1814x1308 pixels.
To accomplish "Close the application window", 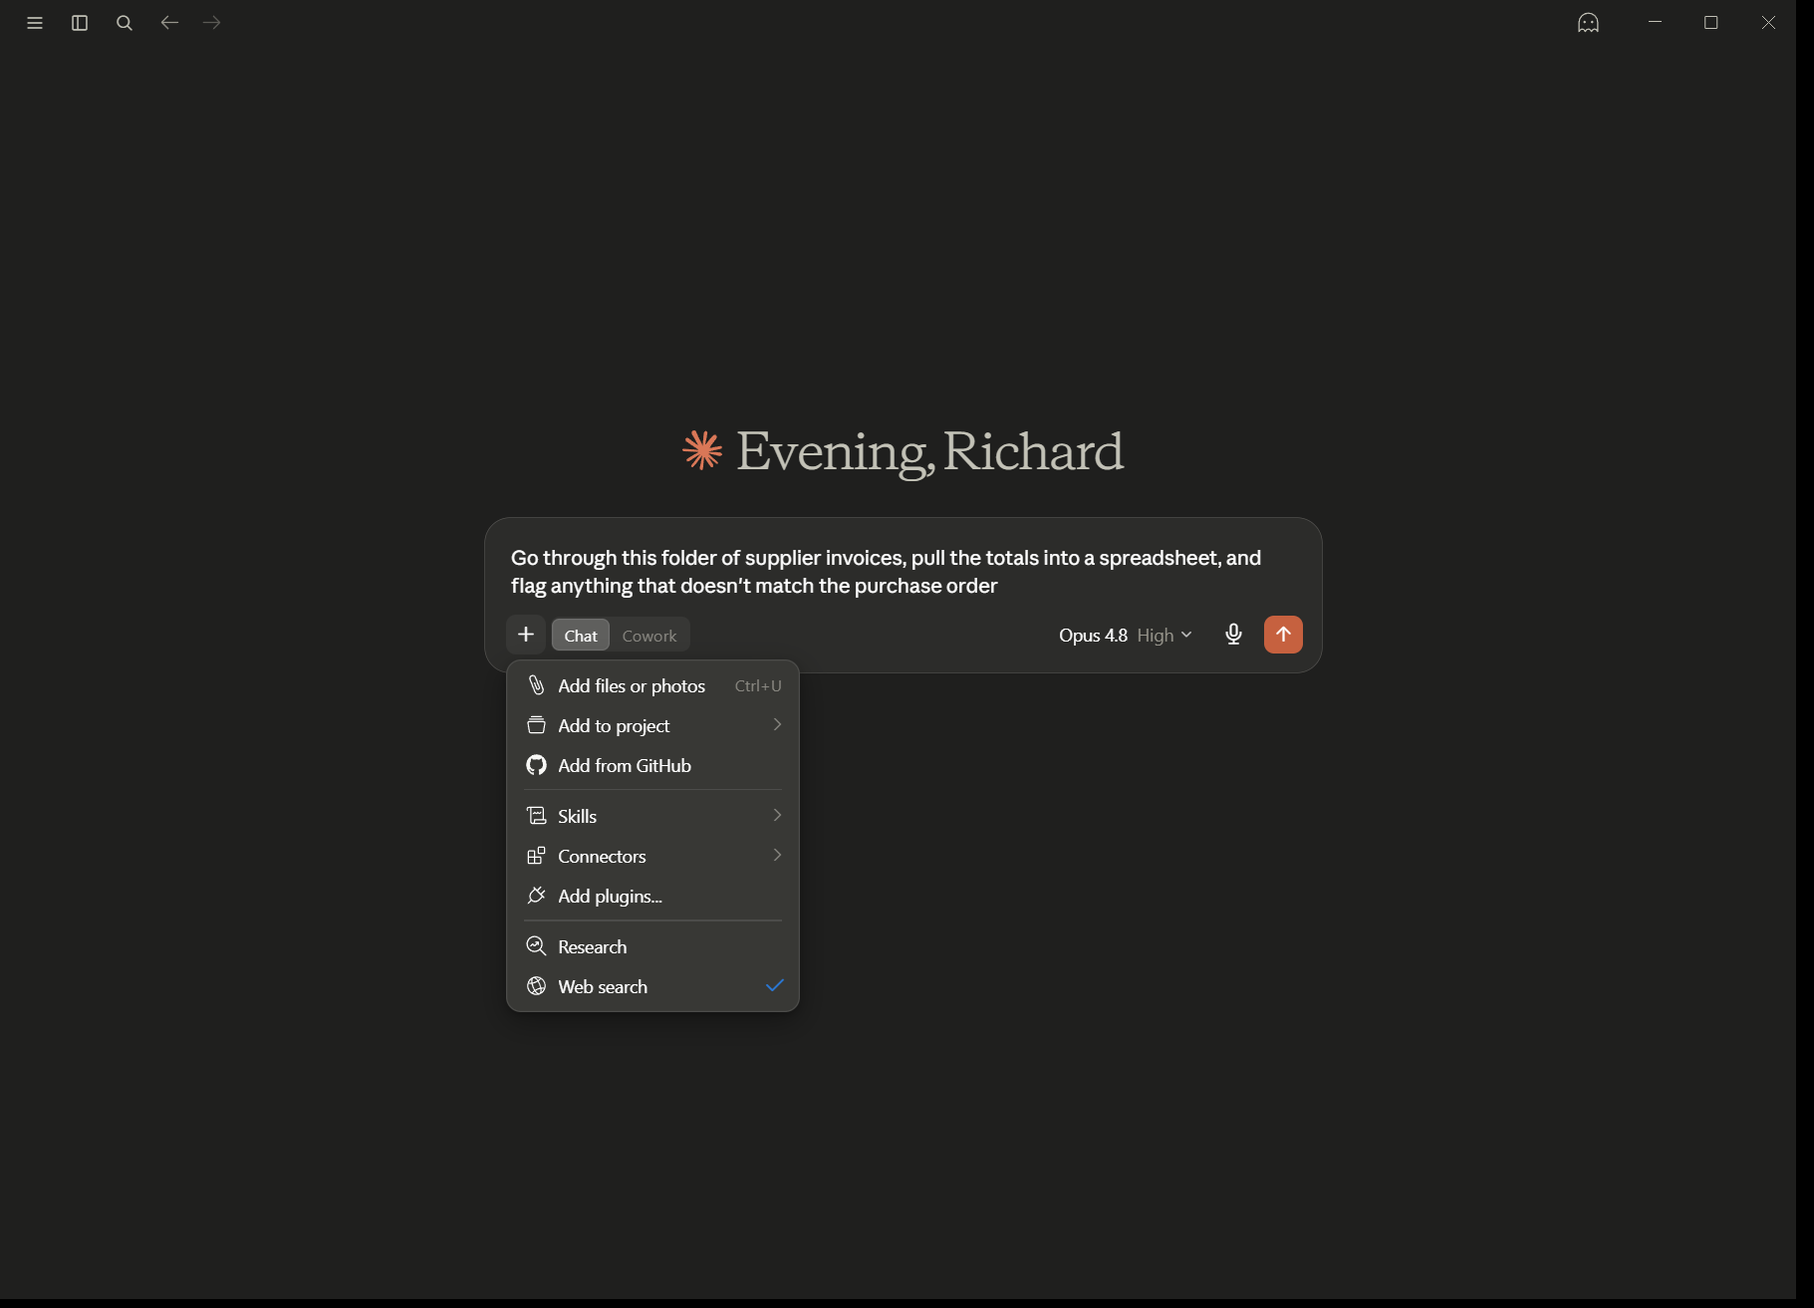I will (1768, 23).
